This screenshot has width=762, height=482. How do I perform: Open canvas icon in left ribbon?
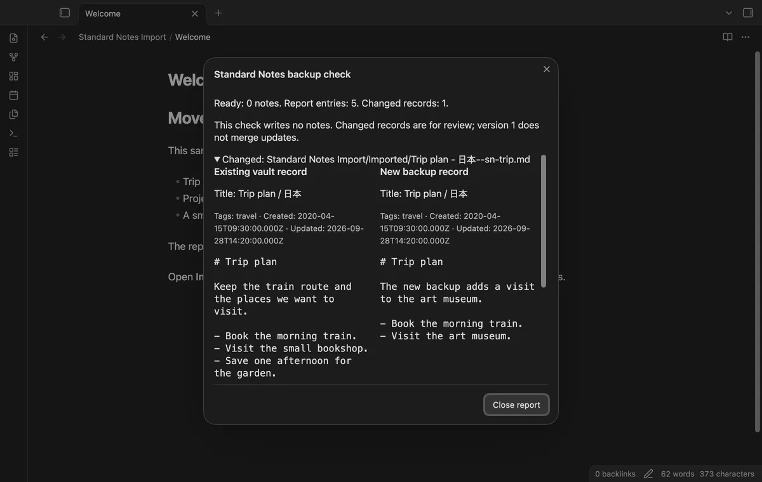[x=13, y=76]
